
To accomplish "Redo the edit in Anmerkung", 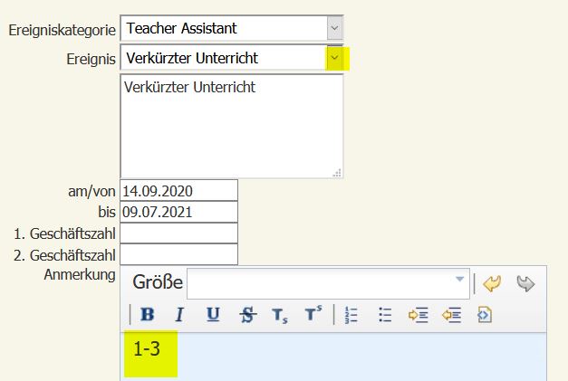I will click(525, 283).
